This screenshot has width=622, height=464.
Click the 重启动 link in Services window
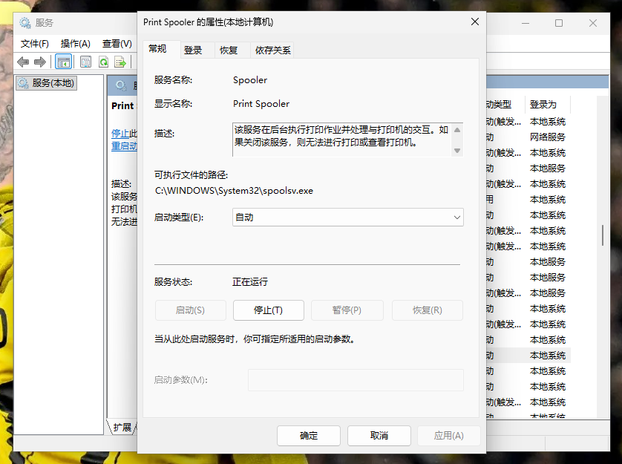[124, 146]
